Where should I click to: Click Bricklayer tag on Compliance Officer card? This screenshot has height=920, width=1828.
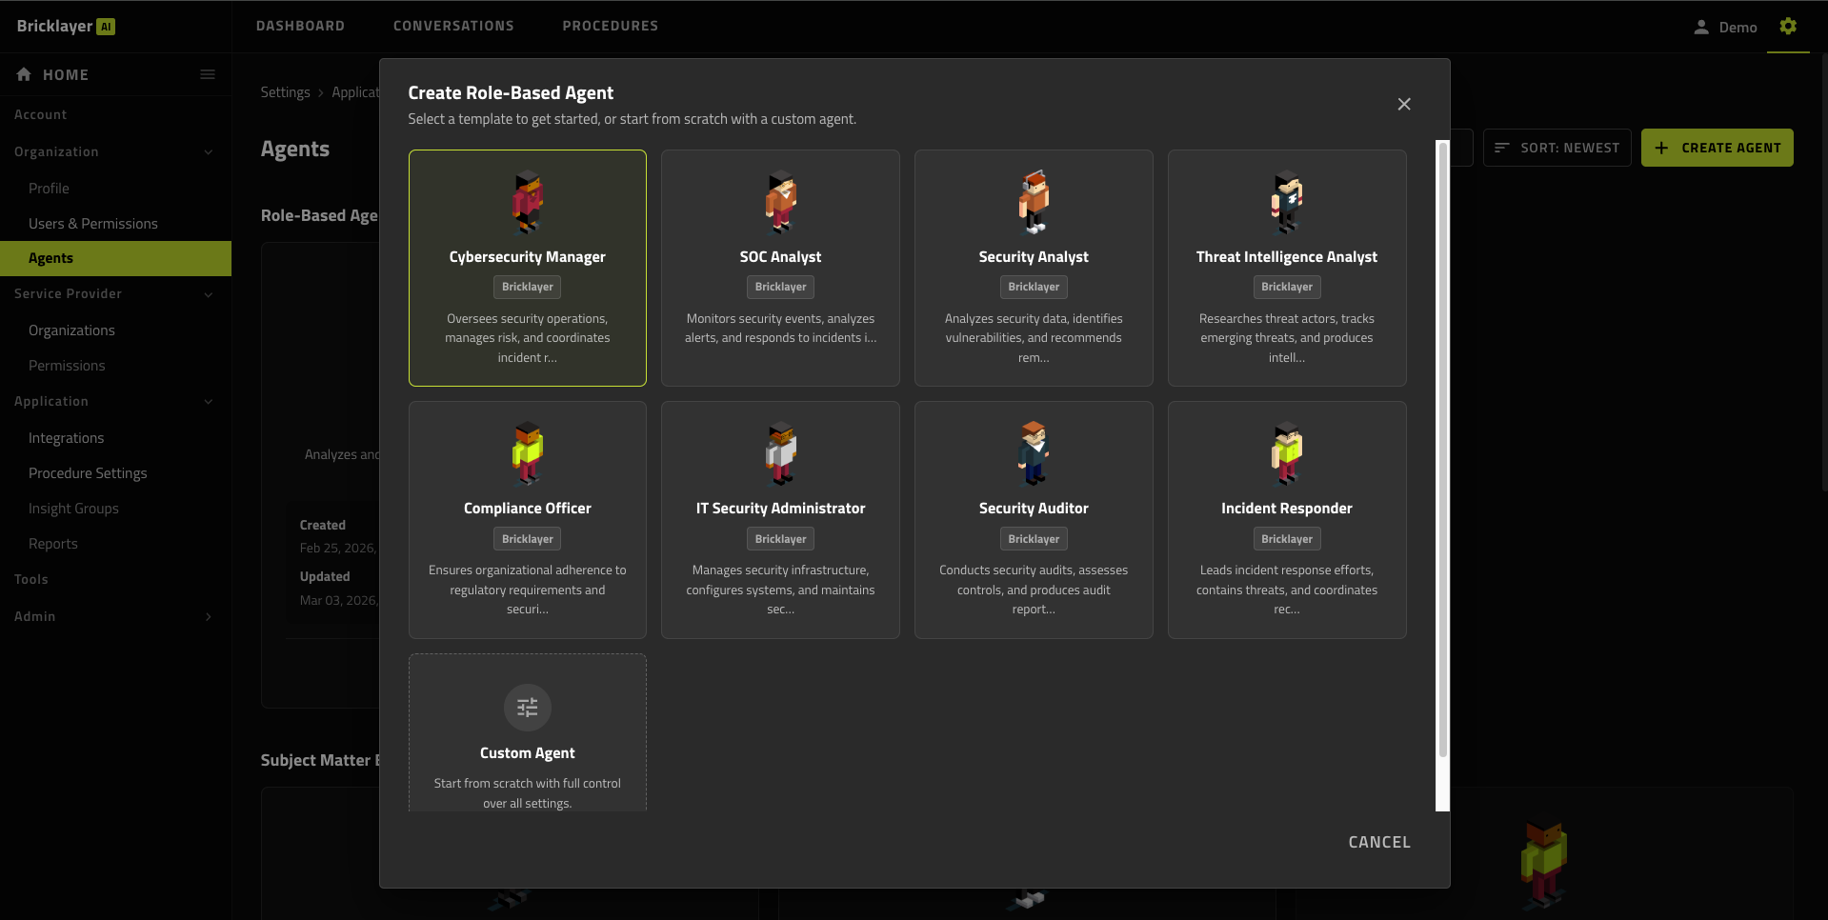[527, 539]
